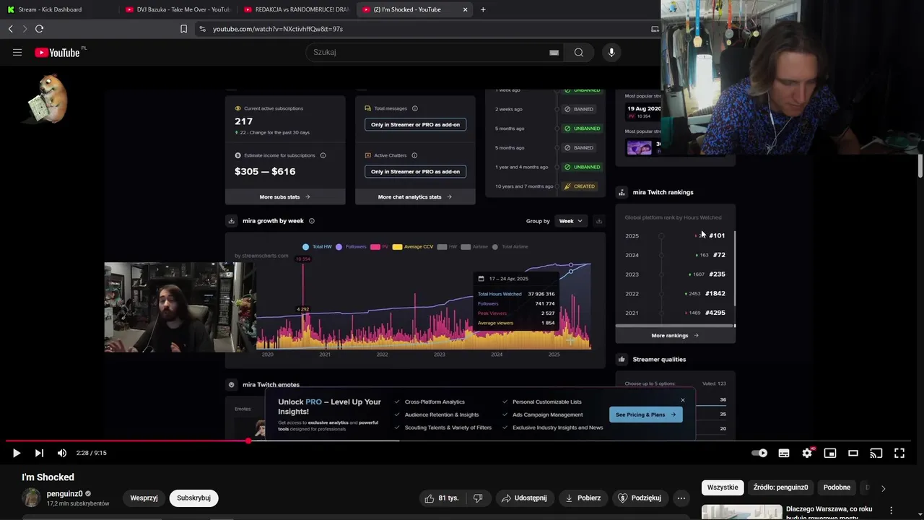
Task: Open More subs stats link
Action: tap(284, 196)
